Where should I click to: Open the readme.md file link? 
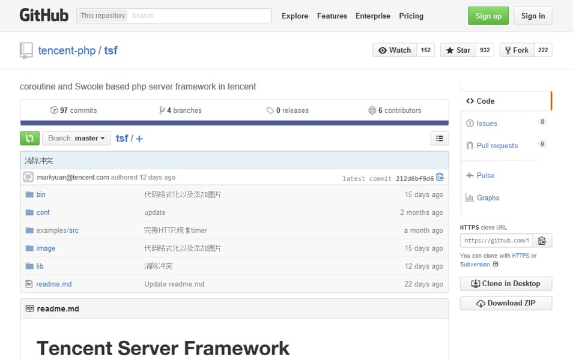point(53,284)
